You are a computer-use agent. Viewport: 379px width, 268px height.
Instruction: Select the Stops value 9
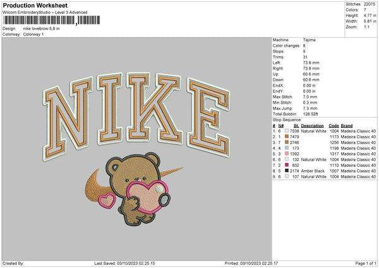(x=304, y=52)
